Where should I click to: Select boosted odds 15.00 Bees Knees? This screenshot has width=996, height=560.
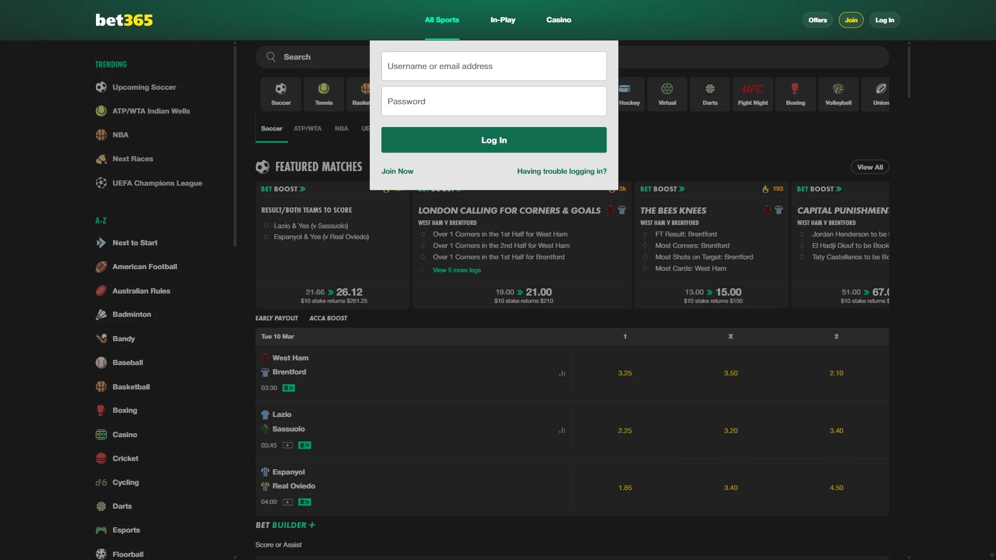[728, 292]
